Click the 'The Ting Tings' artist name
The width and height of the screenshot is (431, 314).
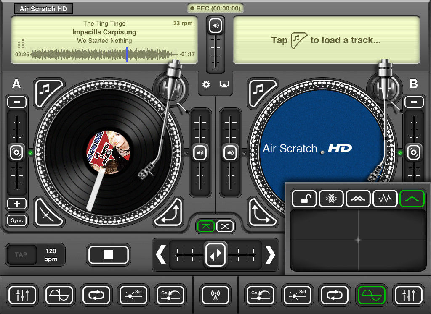point(104,24)
